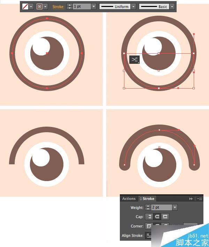The width and height of the screenshot is (209, 247).
Task: Switch to the Stroke panel tab
Action: pyautogui.click(x=147, y=199)
